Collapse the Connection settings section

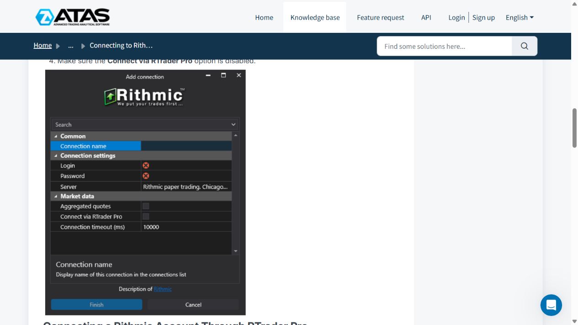click(x=56, y=156)
